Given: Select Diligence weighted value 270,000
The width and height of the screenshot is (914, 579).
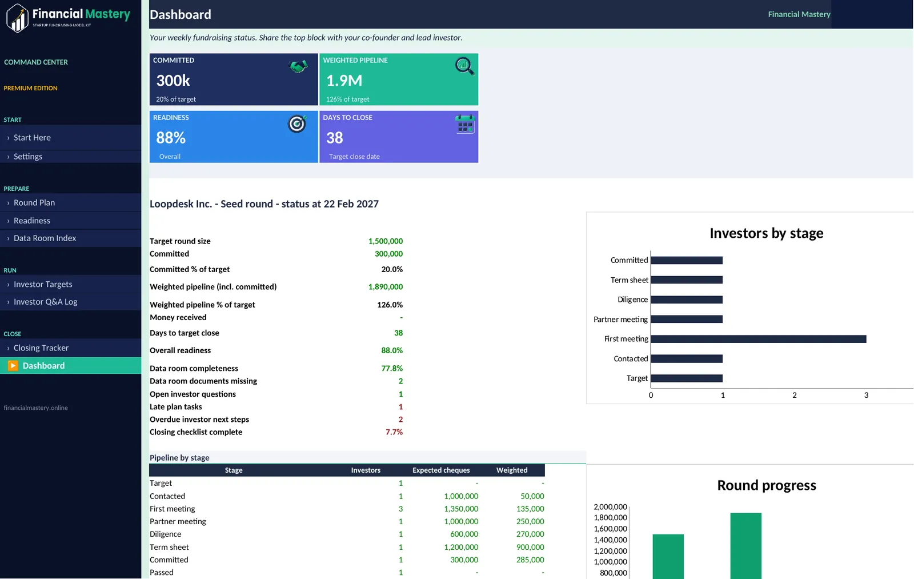Looking at the screenshot, I should tap(530, 534).
